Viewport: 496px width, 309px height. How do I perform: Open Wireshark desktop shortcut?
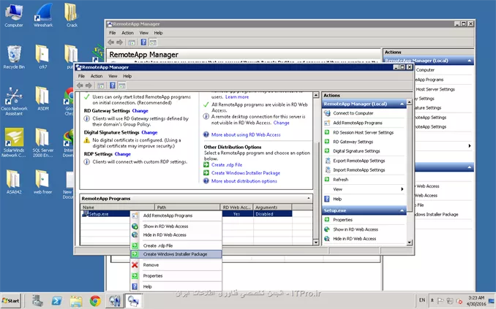(43, 15)
